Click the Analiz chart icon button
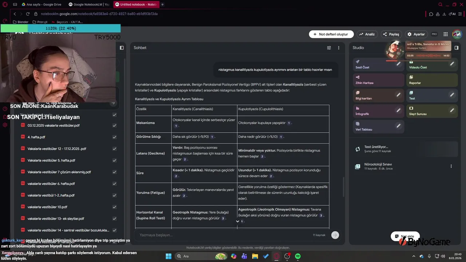466x262 pixels. 367,34
